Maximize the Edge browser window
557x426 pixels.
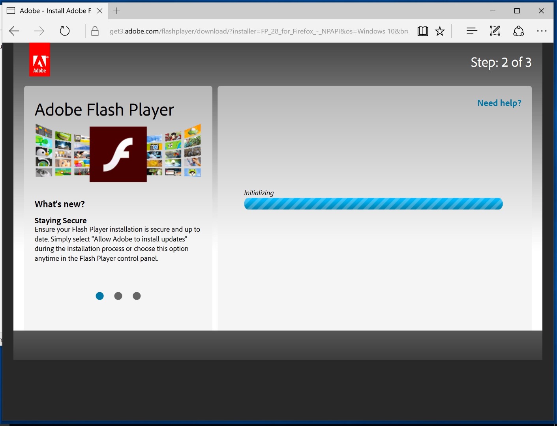[x=517, y=11]
